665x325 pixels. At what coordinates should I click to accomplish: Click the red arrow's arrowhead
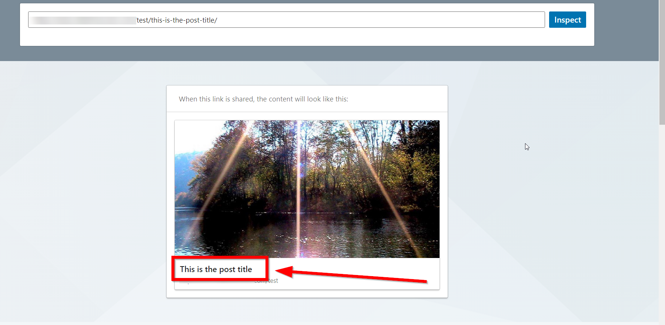(x=284, y=271)
